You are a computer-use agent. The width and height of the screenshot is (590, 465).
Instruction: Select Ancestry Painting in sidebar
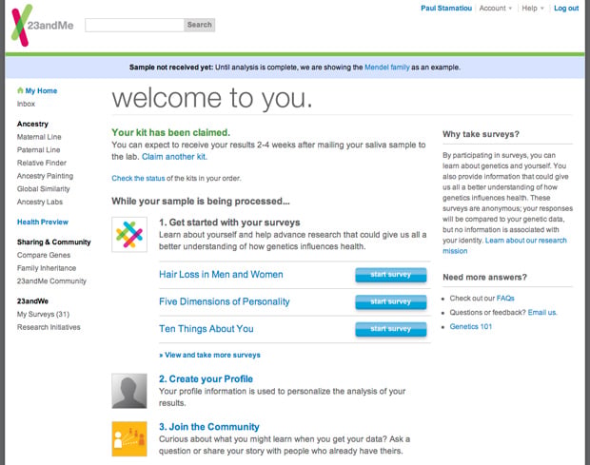pyautogui.click(x=45, y=176)
